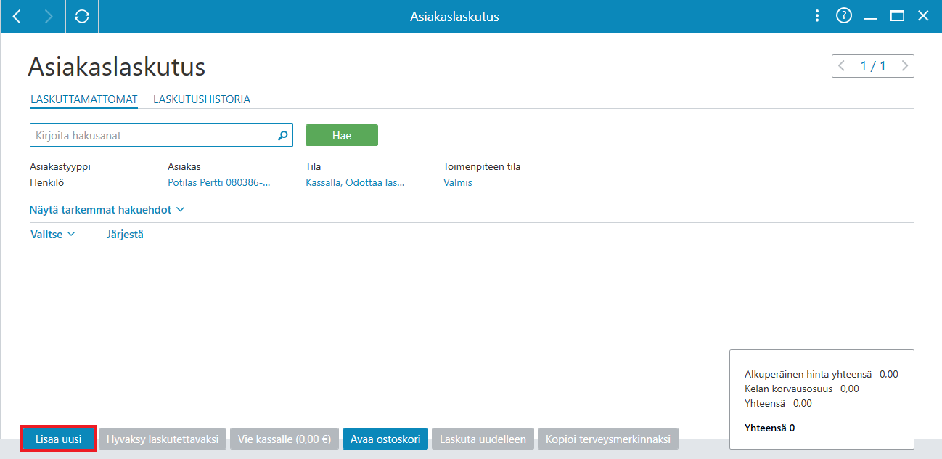Click the Asiakastyyppi label
The height and width of the screenshot is (459, 942).
coord(60,166)
